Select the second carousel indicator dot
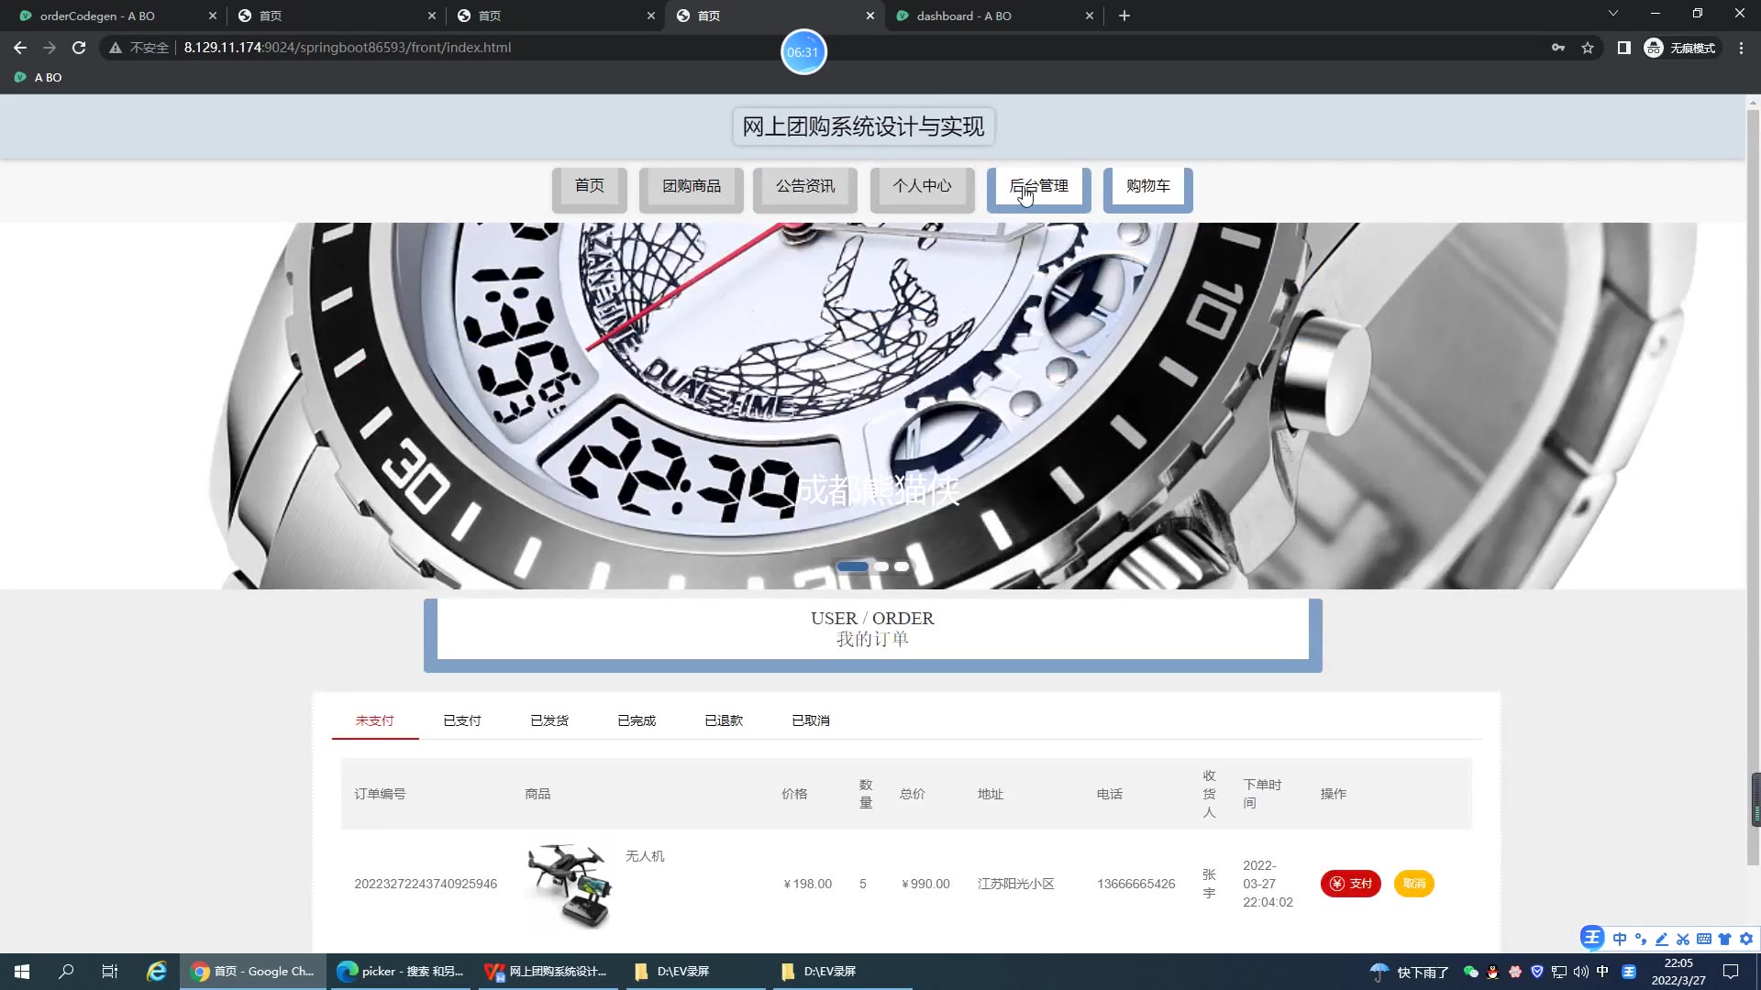Screen dimensions: 1761x990 881,566
